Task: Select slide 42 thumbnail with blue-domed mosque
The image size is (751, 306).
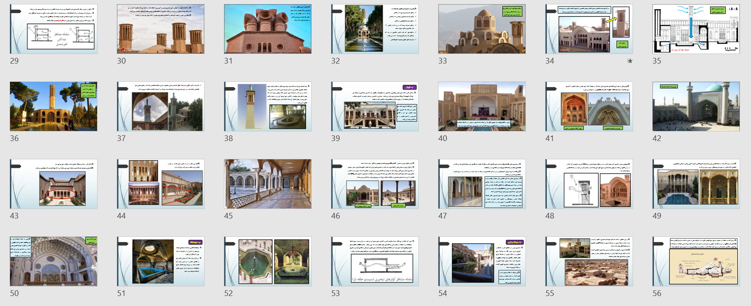Action: 696,107
